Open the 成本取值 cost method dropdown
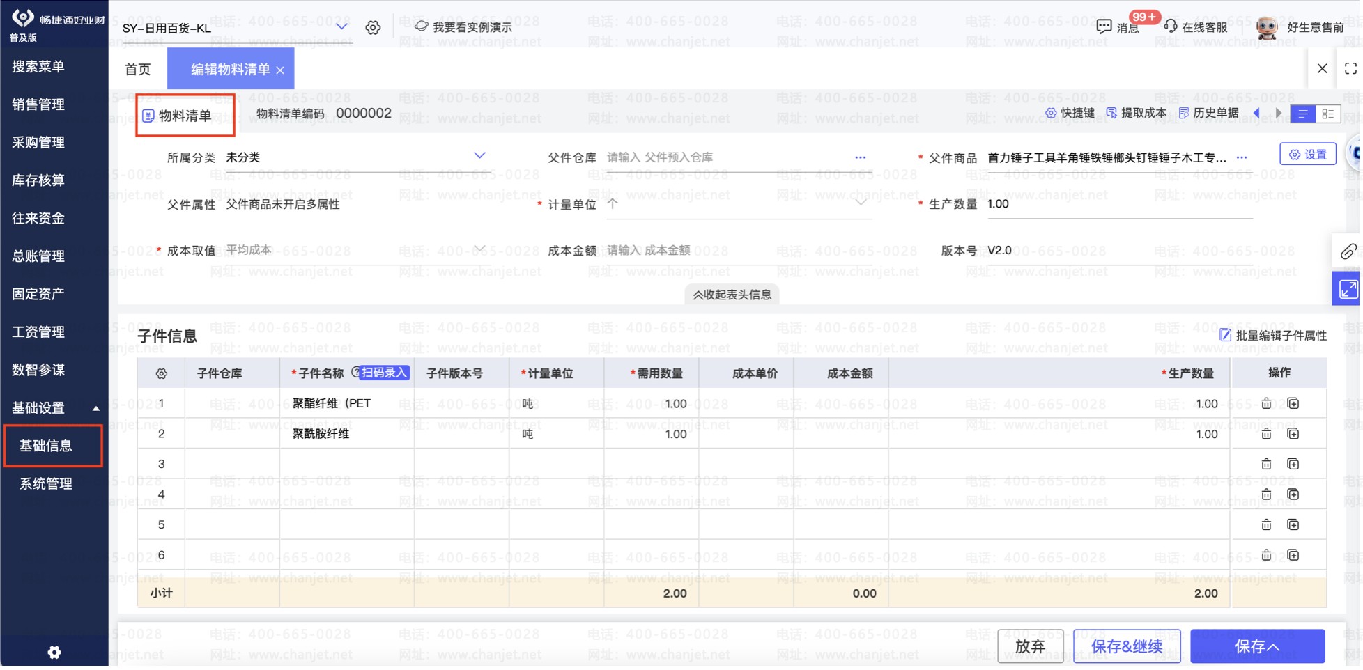Viewport: 1363px width, 670px height. pyautogui.click(x=479, y=249)
